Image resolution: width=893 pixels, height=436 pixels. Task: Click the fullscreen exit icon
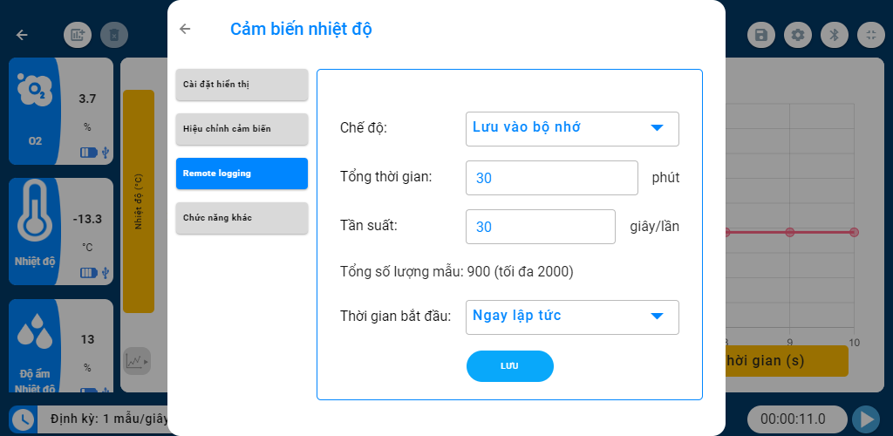(x=870, y=35)
